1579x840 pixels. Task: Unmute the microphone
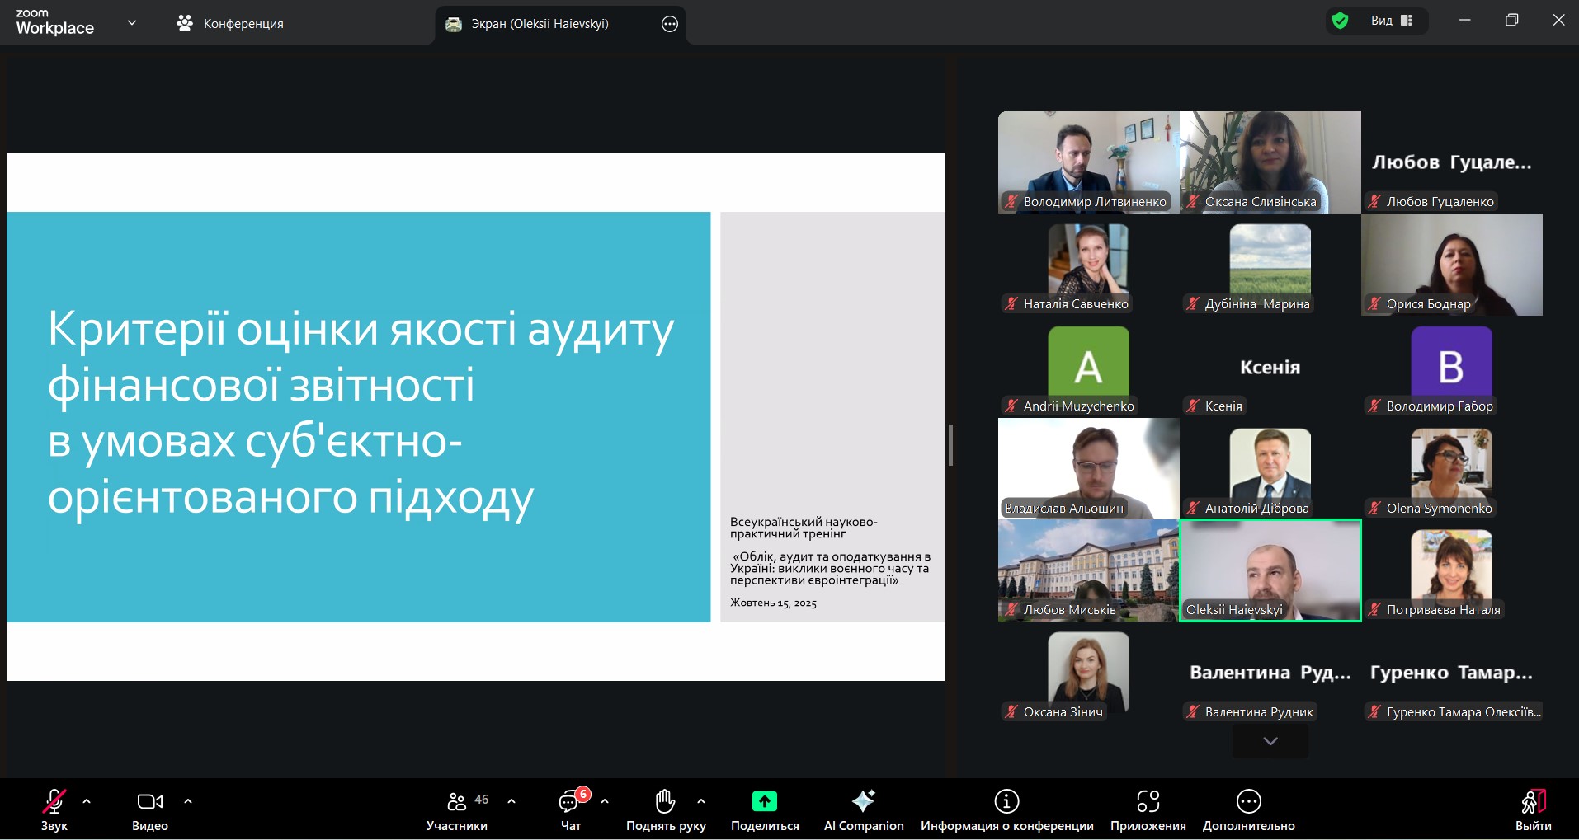(x=54, y=801)
